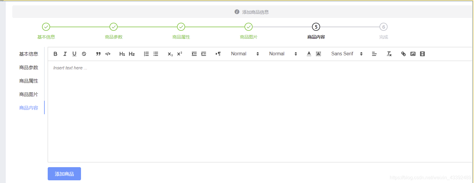The width and height of the screenshot is (474, 183).
Task: Click step 3 商品属性 checkmark circle
Action: coord(181,27)
